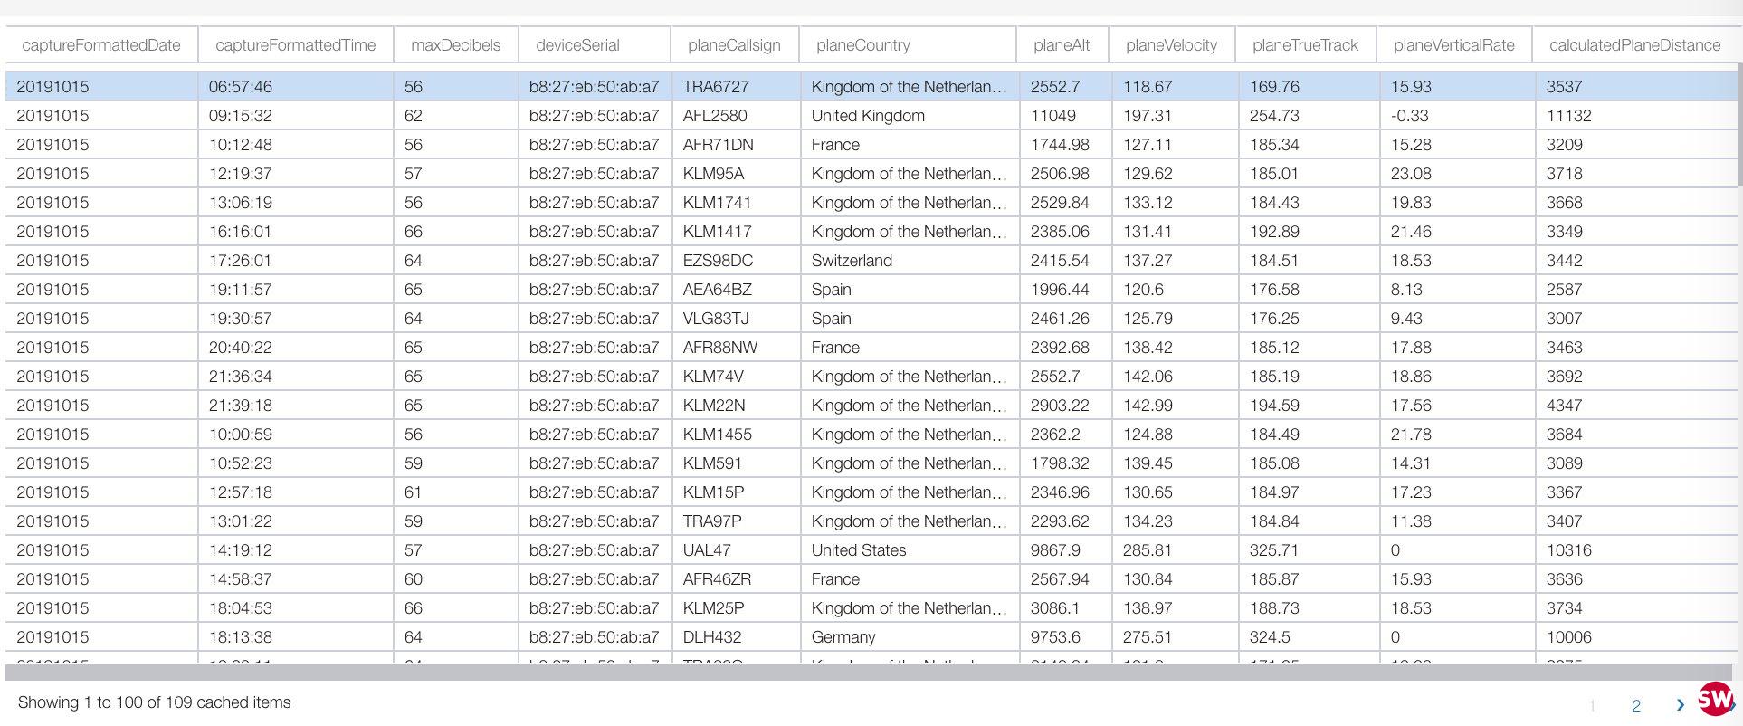Sort by the captureFormattedDate column header
The width and height of the screenshot is (1743, 726).
click(x=101, y=45)
